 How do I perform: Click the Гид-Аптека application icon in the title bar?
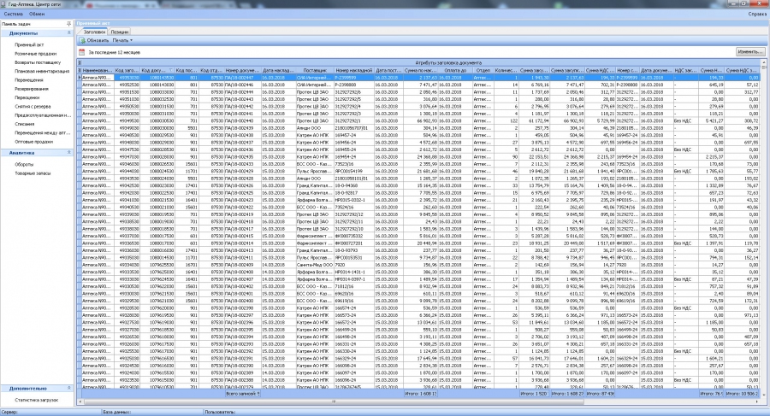(x=4, y=3)
